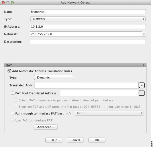This screenshot has height=147, width=153.
Task: Click the OK button
Action: tap(97, 140)
